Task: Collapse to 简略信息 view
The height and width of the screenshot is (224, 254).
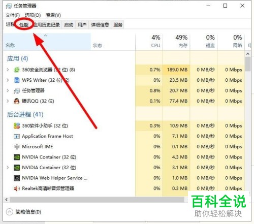Action: [24, 212]
